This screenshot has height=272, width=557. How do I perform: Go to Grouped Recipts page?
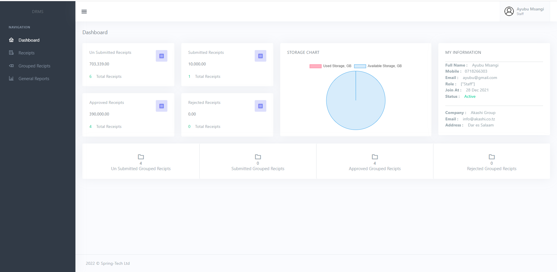[x=34, y=66]
